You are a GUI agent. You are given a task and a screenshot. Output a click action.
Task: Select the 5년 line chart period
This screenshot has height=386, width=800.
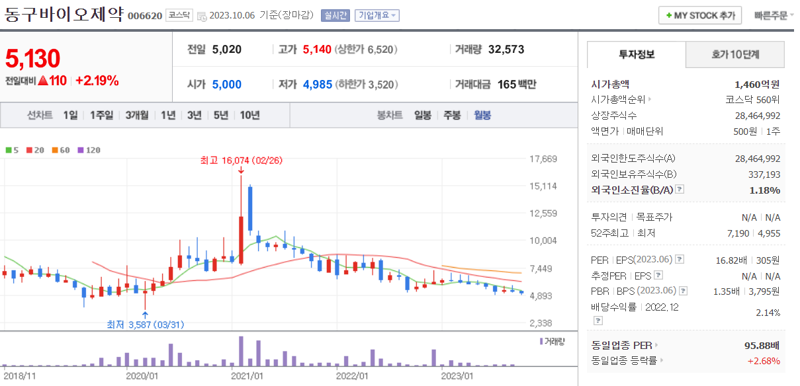[221, 115]
